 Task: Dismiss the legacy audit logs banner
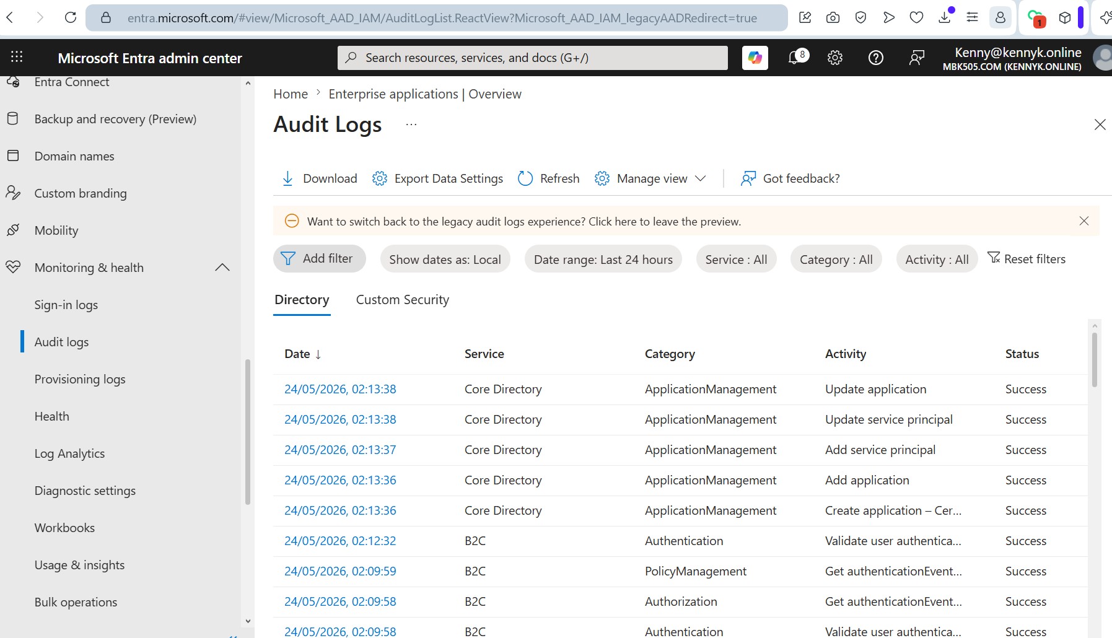coord(1084,221)
